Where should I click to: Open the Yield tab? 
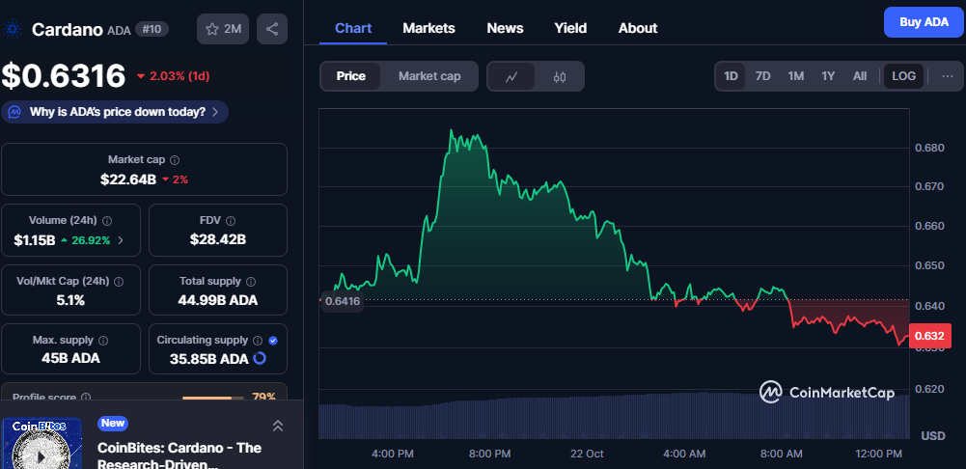tap(570, 28)
